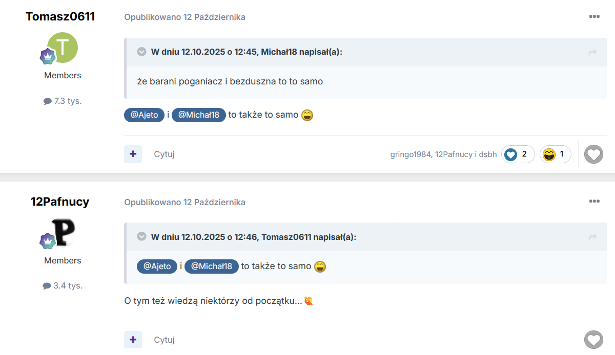The image size is (615, 355).
Task: Like 12Pafnucy's post with the heart
Action: click(594, 339)
